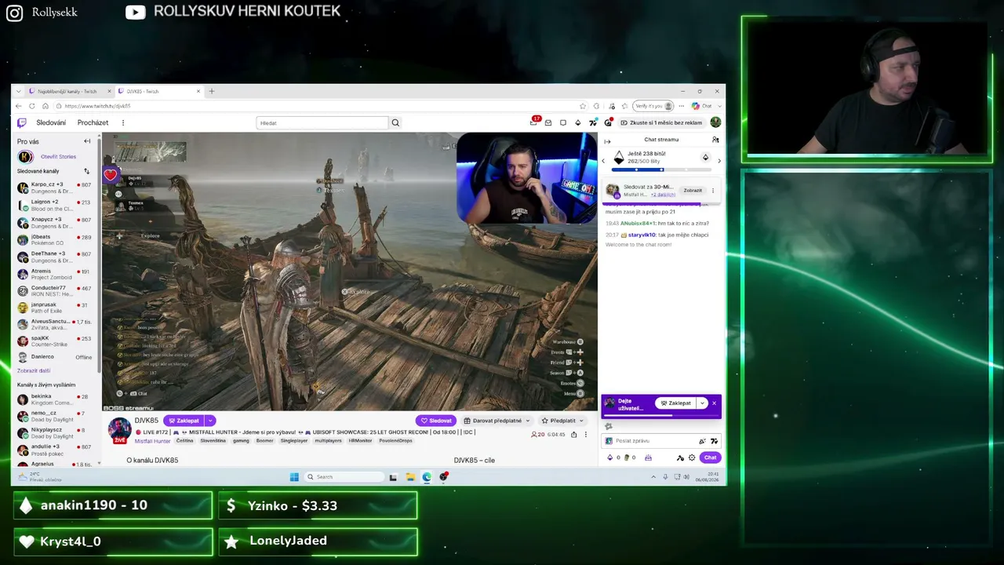Image resolution: width=1004 pixels, height=565 pixels.
Task: Go to next chat goal with right arrow
Action: pyautogui.click(x=719, y=160)
